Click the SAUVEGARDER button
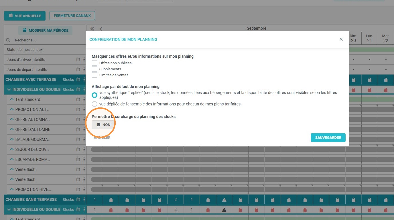This screenshot has width=394, height=220. click(328, 137)
